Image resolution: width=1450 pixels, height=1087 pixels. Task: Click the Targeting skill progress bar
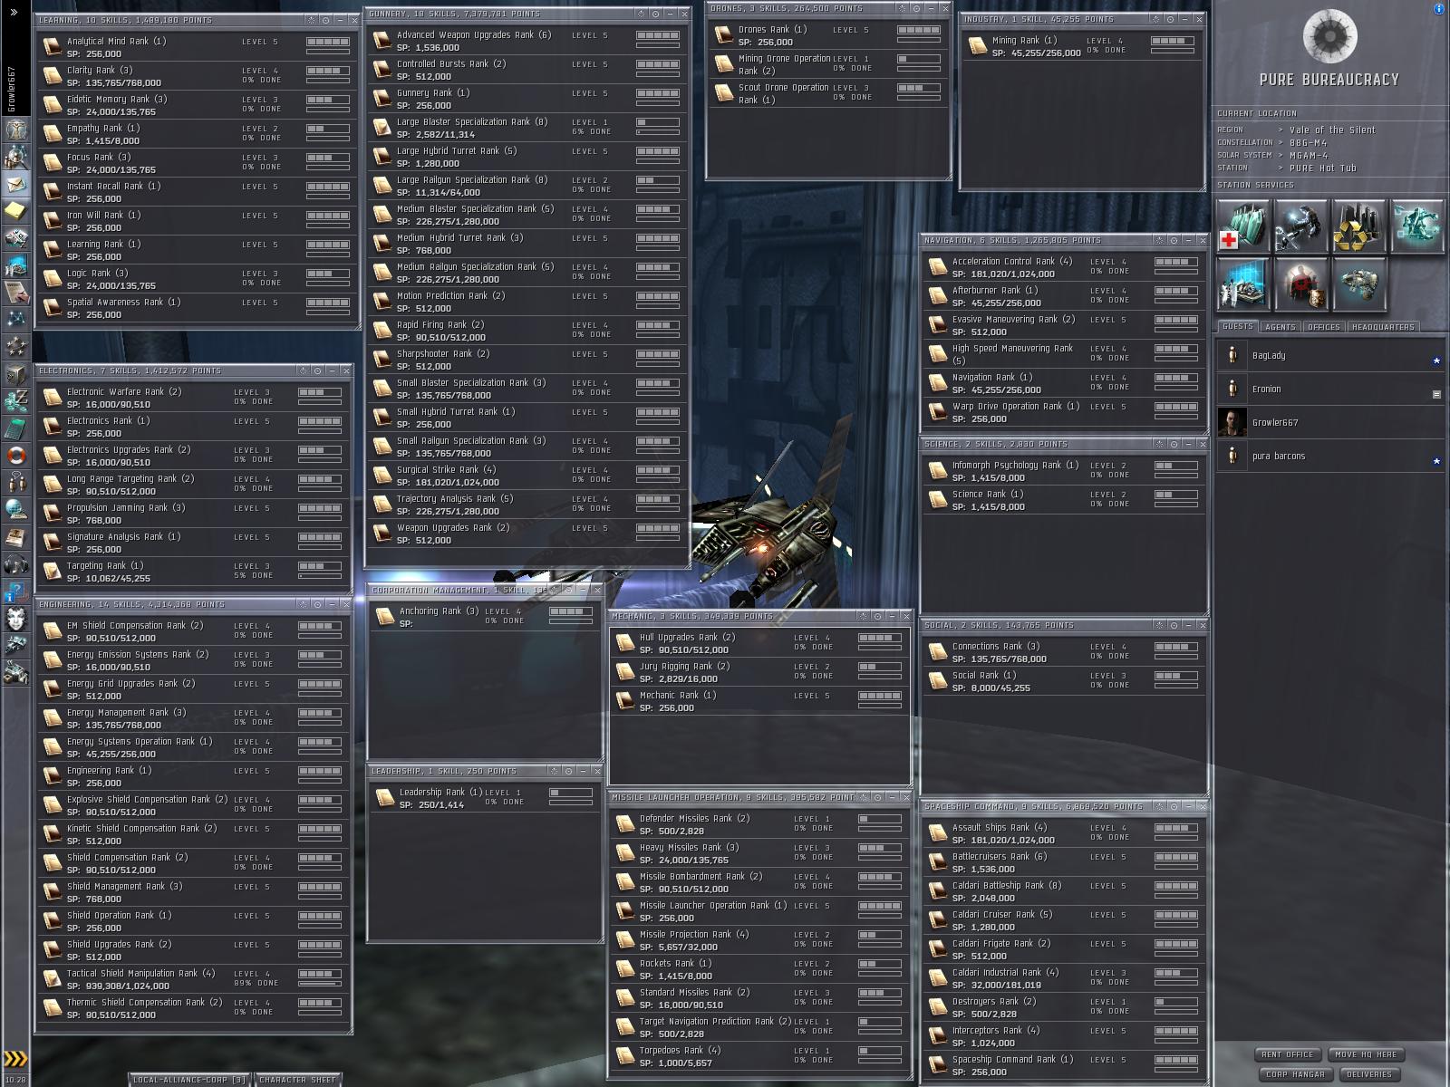[320, 575]
